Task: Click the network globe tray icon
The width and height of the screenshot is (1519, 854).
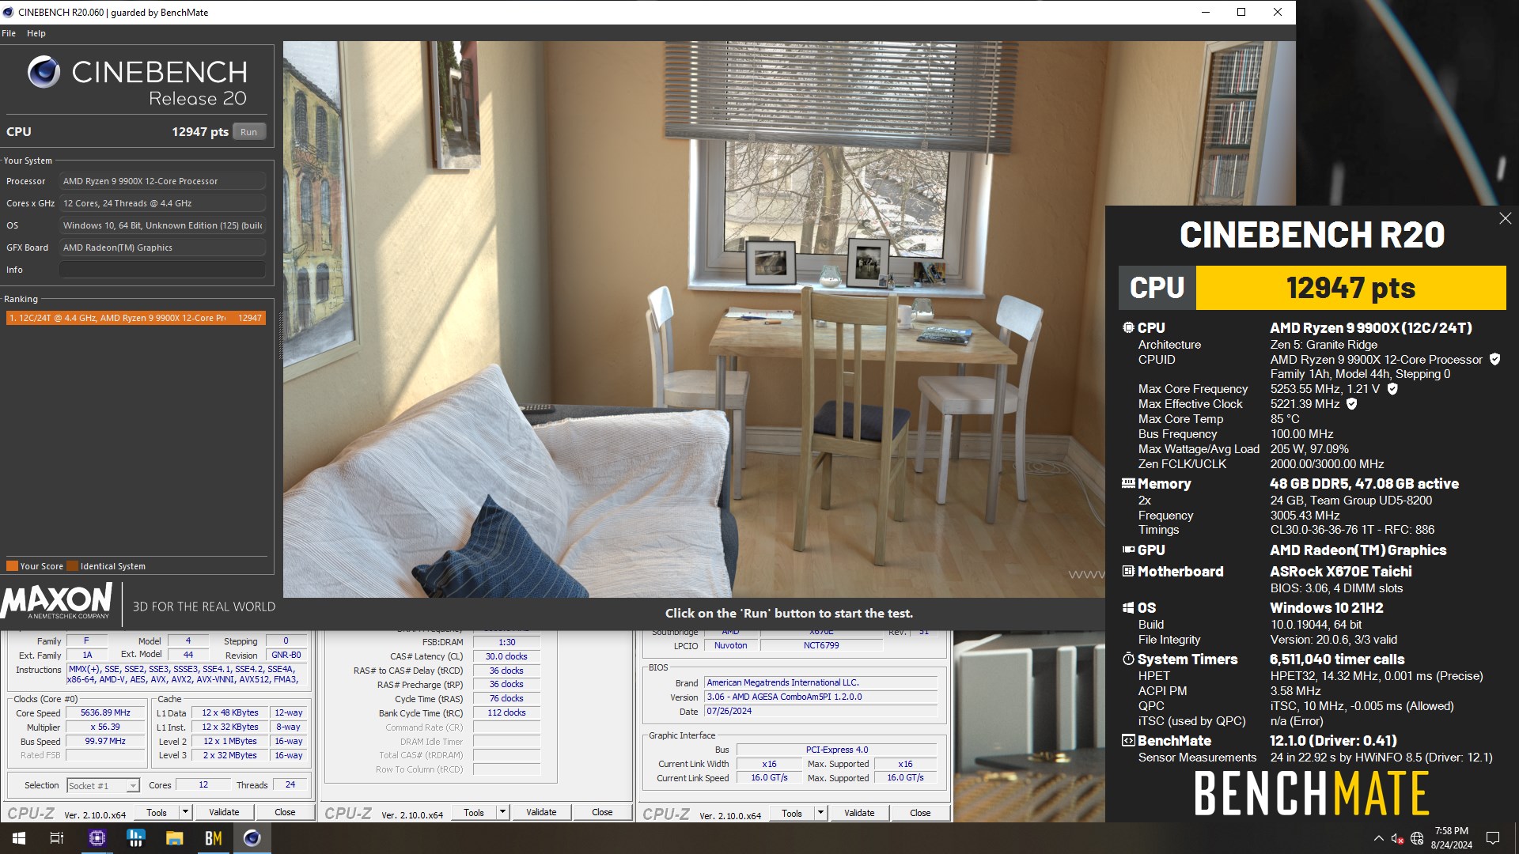Action: click(1417, 838)
